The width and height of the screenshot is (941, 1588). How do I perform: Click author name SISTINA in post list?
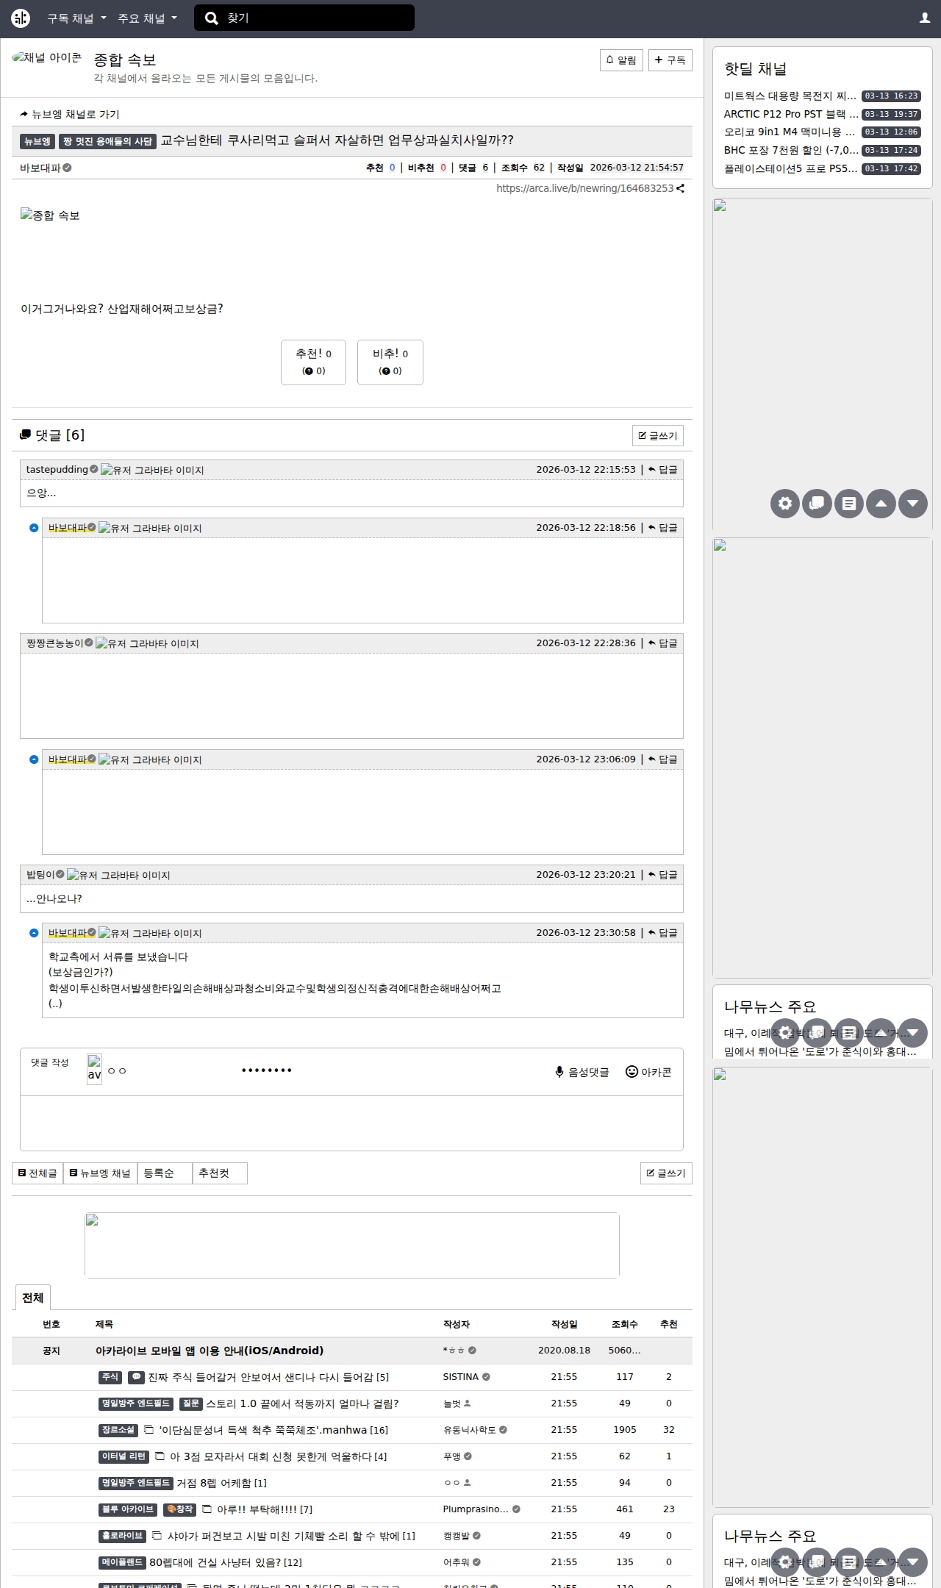[x=461, y=1377]
